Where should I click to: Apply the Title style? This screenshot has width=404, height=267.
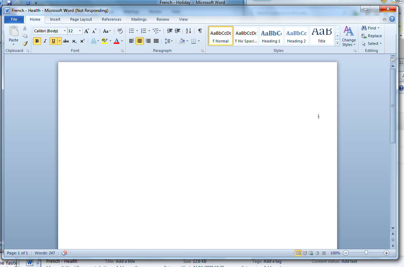click(x=322, y=36)
